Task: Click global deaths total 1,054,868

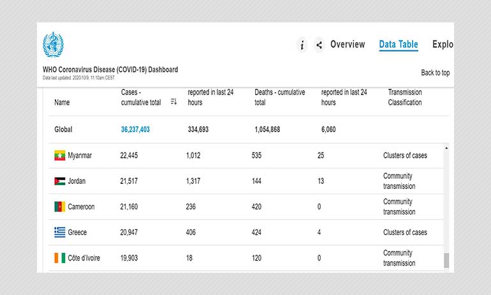Action: coord(267,130)
